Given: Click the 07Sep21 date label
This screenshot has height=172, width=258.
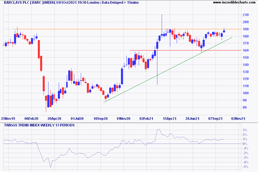Looking at the screenshot, I should pyautogui.click(x=215, y=118).
